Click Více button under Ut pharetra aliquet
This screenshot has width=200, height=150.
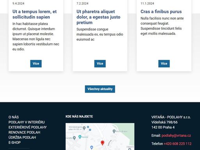click(x=100, y=64)
